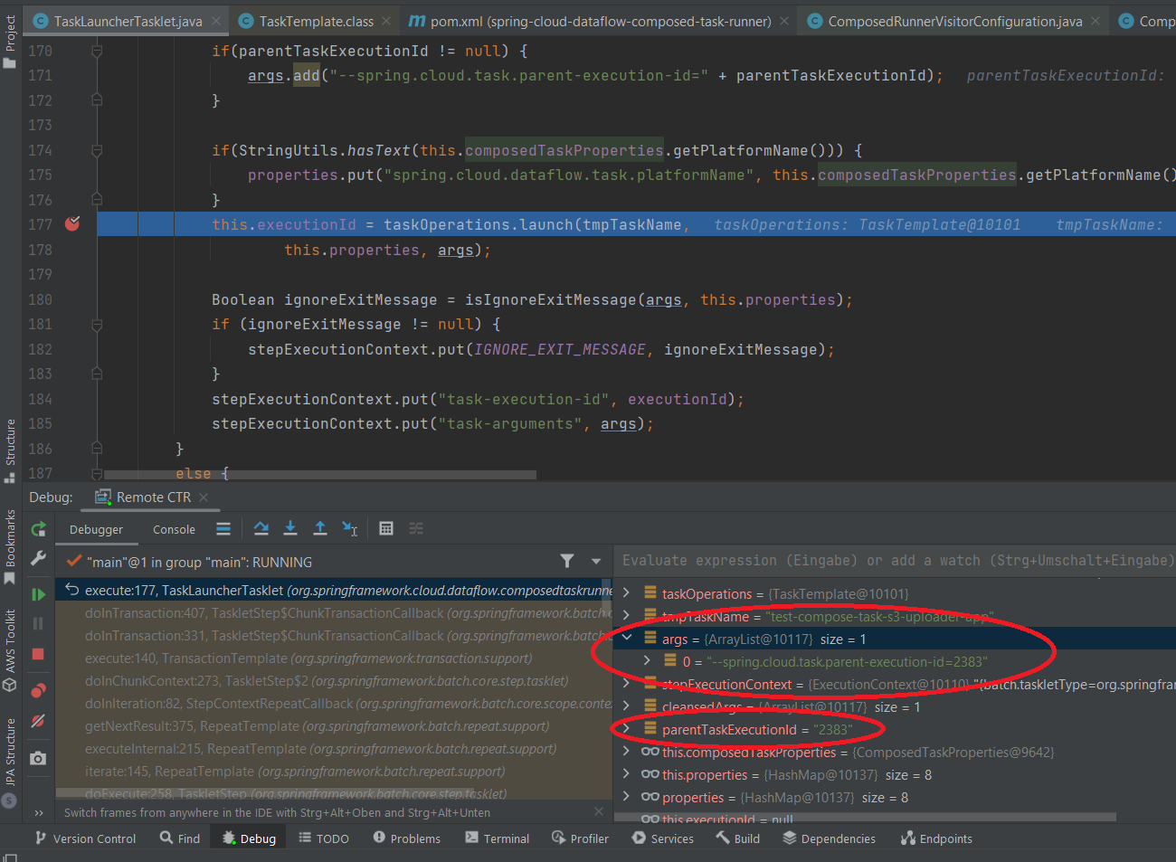Open Structure side panel
Image resolution: width=1176 pixels, height=862 pixels.
click(10, 450)
